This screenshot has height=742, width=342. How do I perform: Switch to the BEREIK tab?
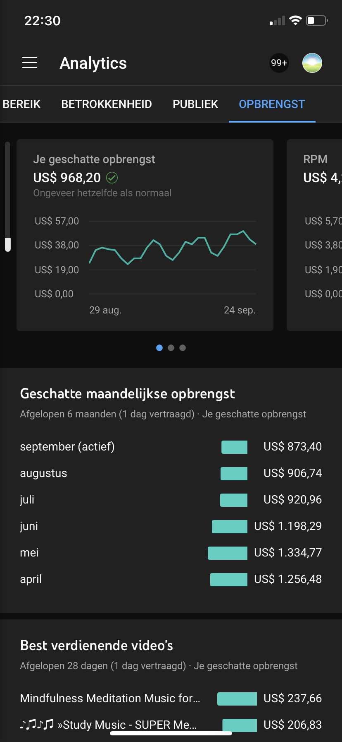21,104
